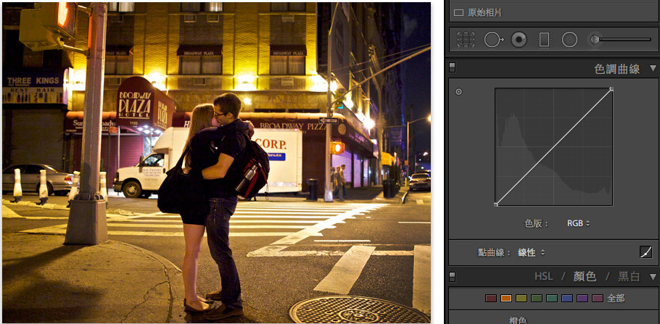This screenshot has width=660, height=324.
Task: Collapse the HSL / 顏色 / 黑白 panel triangle
Action: [x=653, y=277]
